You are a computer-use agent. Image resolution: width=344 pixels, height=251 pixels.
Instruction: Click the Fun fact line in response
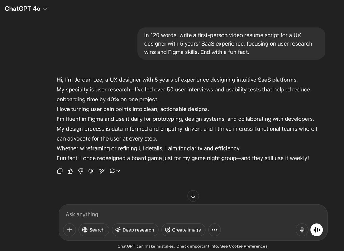183,158
